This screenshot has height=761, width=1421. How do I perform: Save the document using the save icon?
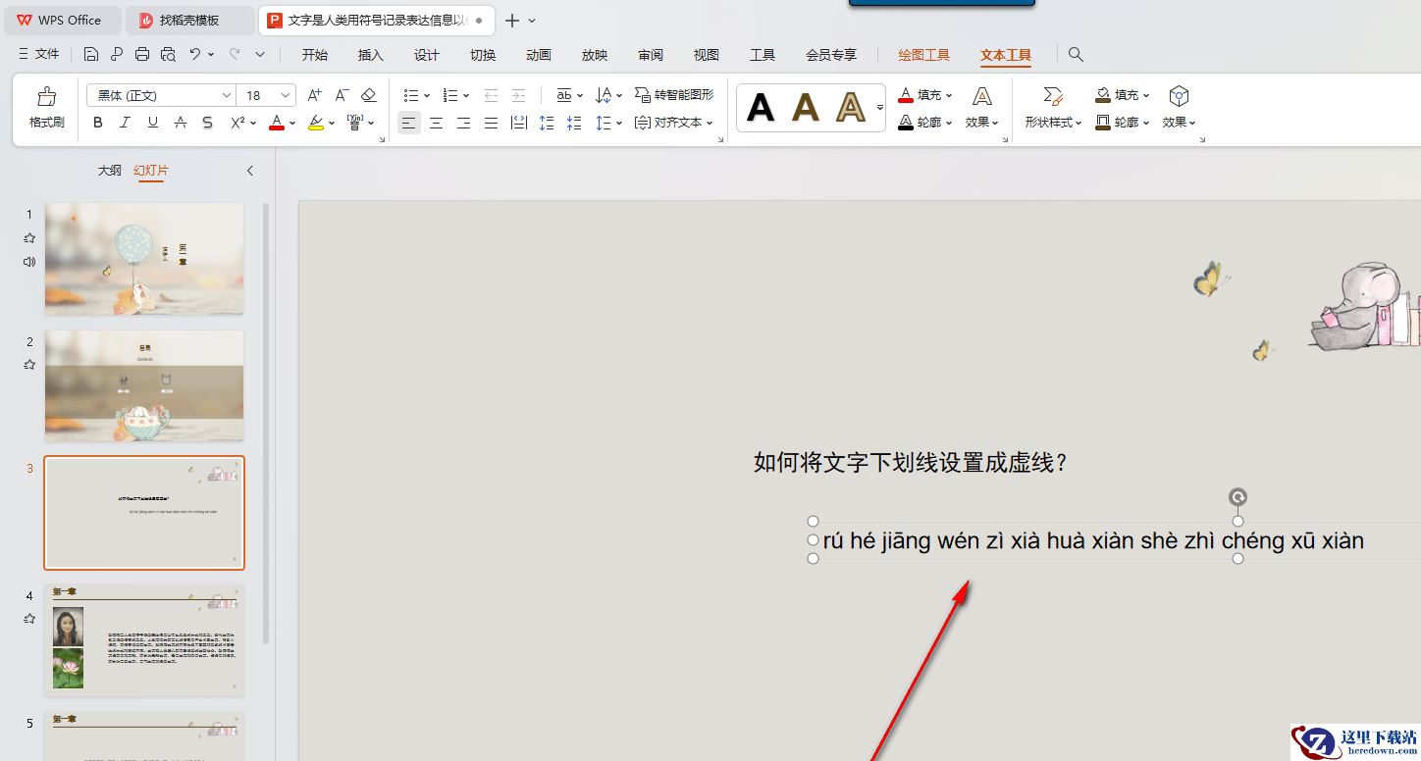(91, 54)
